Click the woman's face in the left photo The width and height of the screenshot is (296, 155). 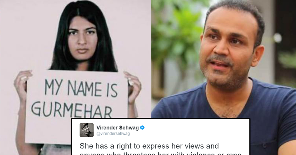click(83, 39)
